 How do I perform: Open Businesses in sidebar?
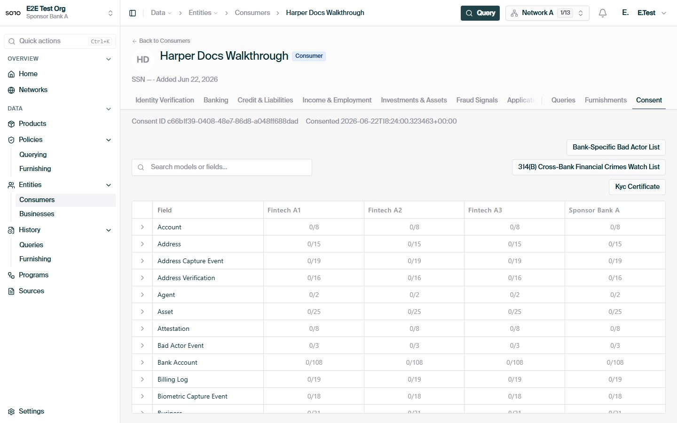pyautogui.click(x=37, y=214)
